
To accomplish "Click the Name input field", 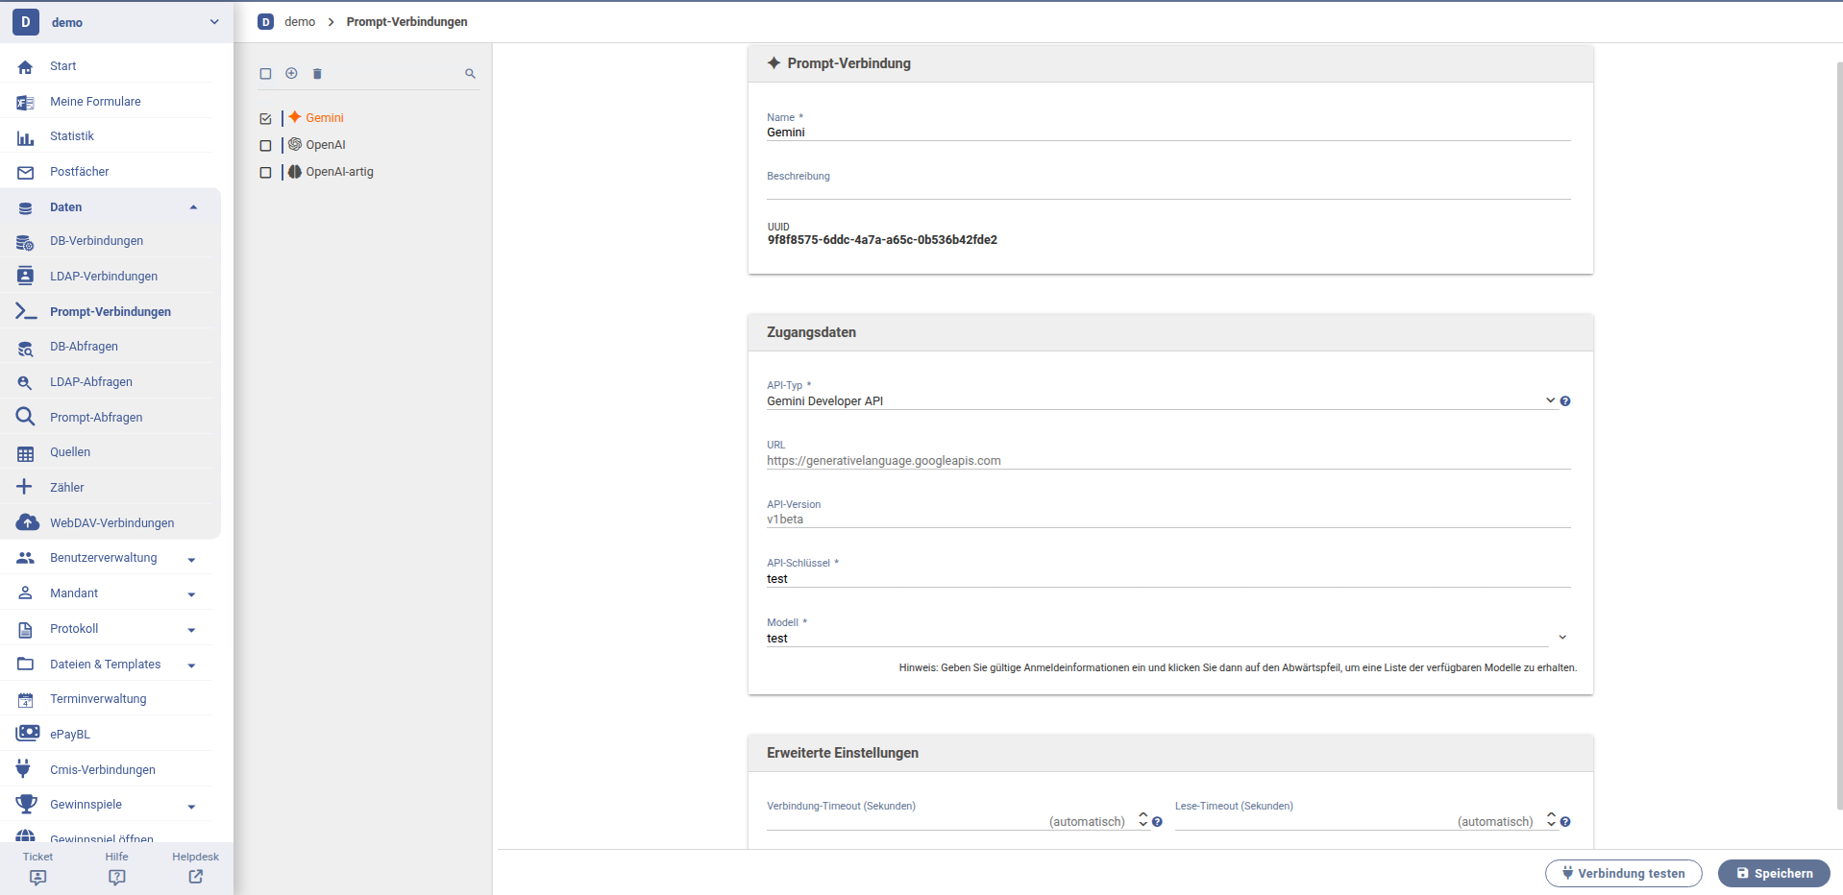I will click(x=1168, y=133).
